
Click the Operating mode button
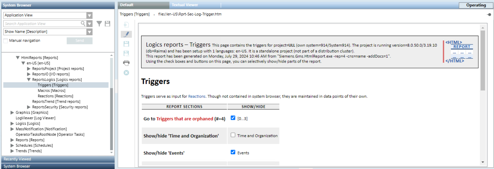tap(476, 5)
